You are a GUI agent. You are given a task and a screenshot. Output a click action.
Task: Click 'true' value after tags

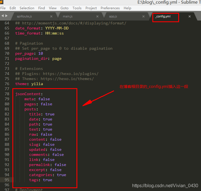tap(48, 180)
